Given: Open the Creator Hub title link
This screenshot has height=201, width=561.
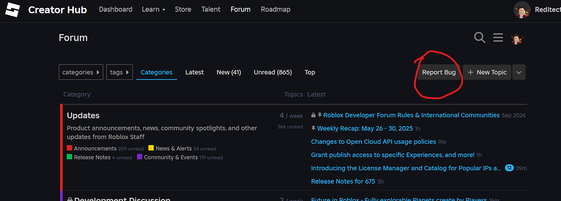Looking at the screenshot, I should 58,10.
